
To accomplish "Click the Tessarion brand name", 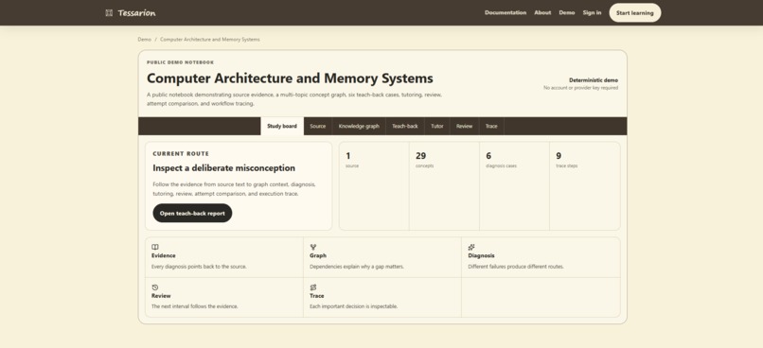I will click(x=136, y=12).
